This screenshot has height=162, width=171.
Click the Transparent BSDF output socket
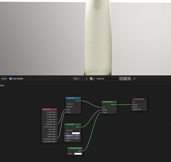tap(83, 151)
